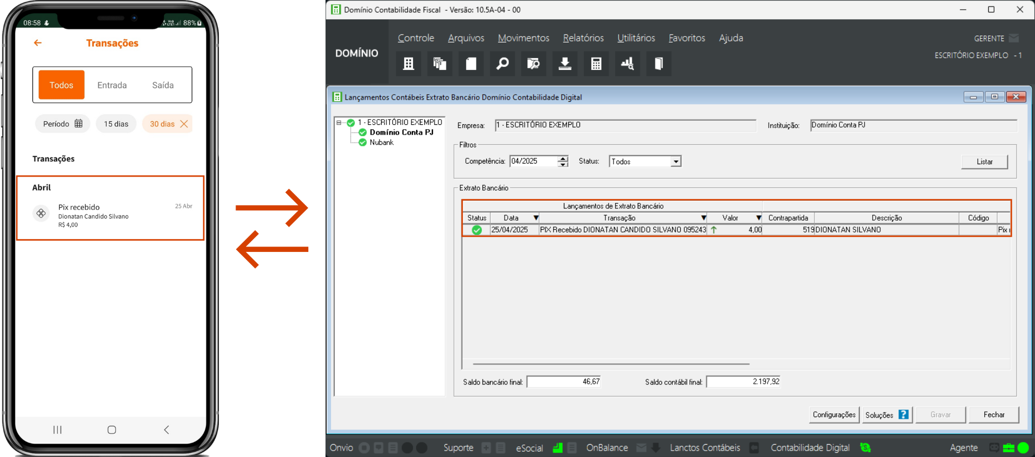
Task: Remove the 30 dias filter with X
Action: [x=184, y=124]
